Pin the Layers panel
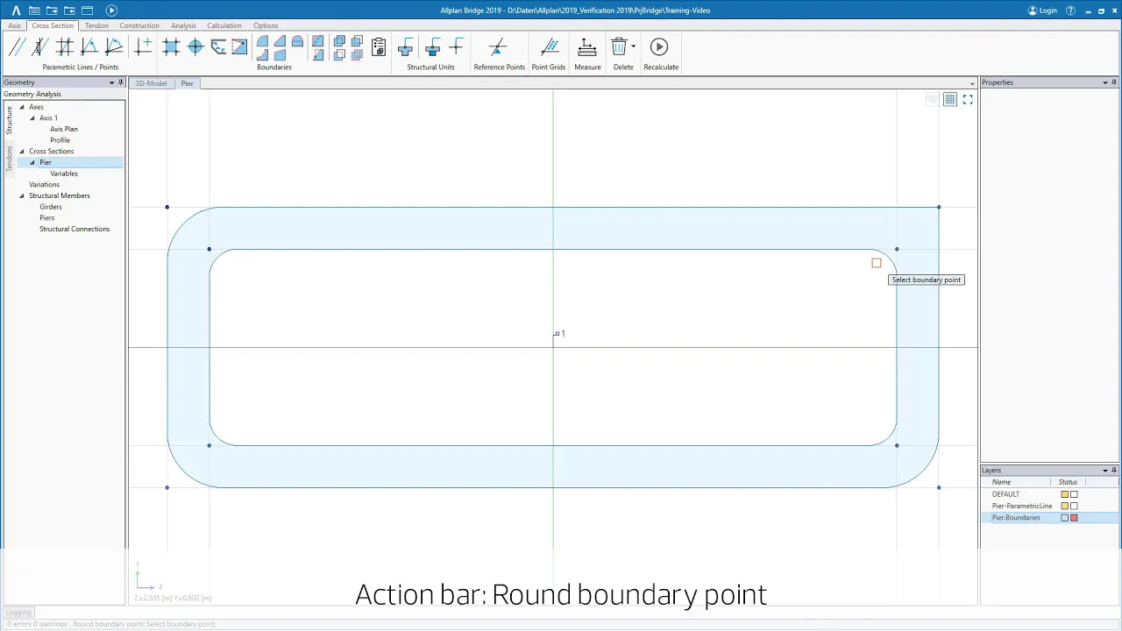This screenshot has width=1122, height=631. (x=1114, y=471)
